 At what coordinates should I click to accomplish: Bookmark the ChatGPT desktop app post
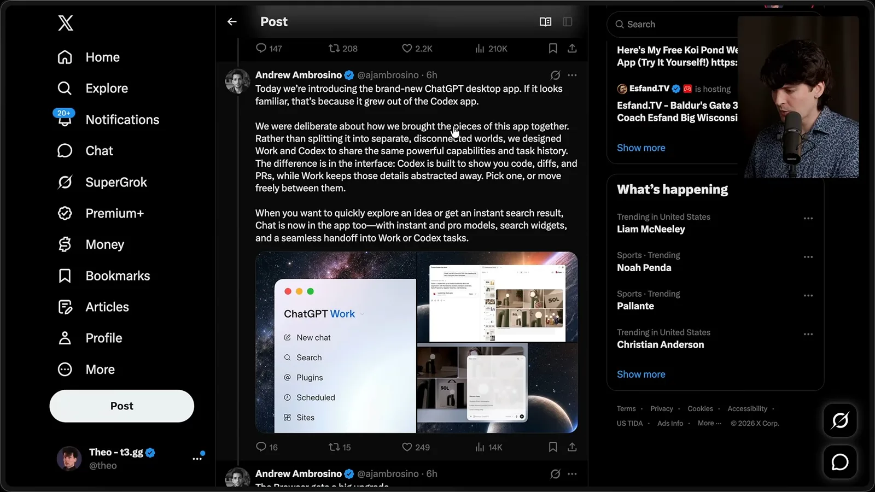553,447
